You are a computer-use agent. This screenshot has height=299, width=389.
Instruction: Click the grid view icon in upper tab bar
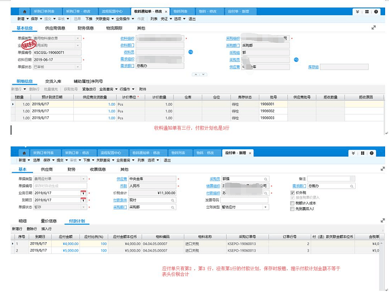(x=367, y=11)
